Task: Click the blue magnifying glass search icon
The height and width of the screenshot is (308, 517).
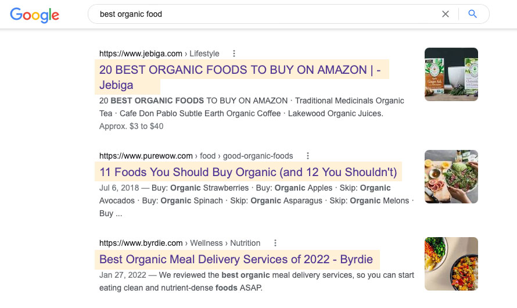Action: coord(472,14)
